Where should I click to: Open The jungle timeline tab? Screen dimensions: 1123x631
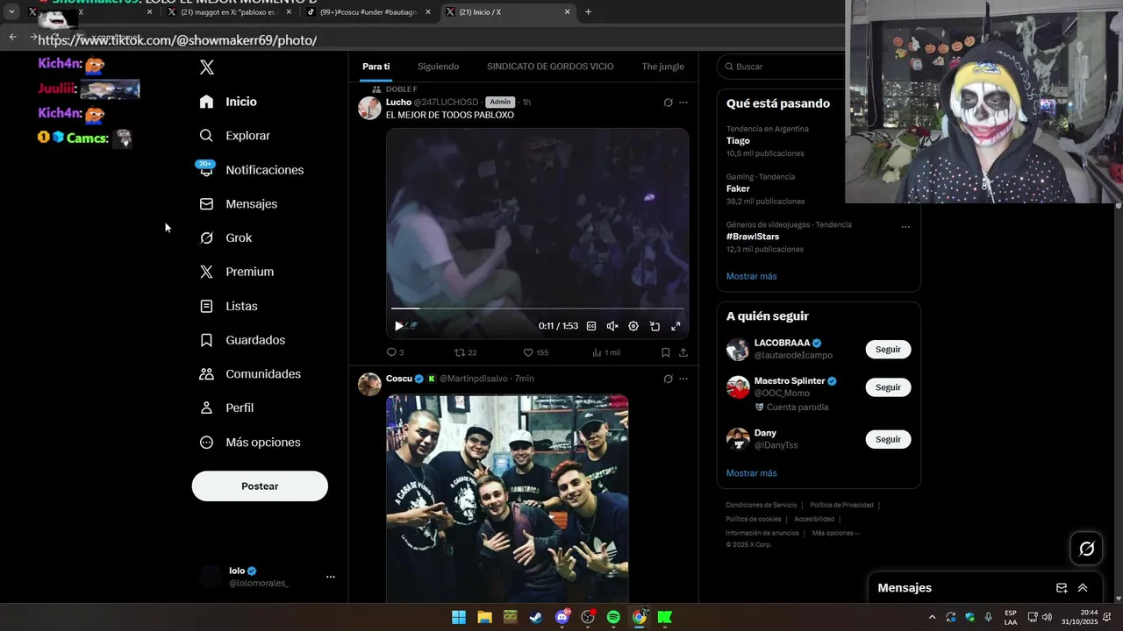pos(662,67)
